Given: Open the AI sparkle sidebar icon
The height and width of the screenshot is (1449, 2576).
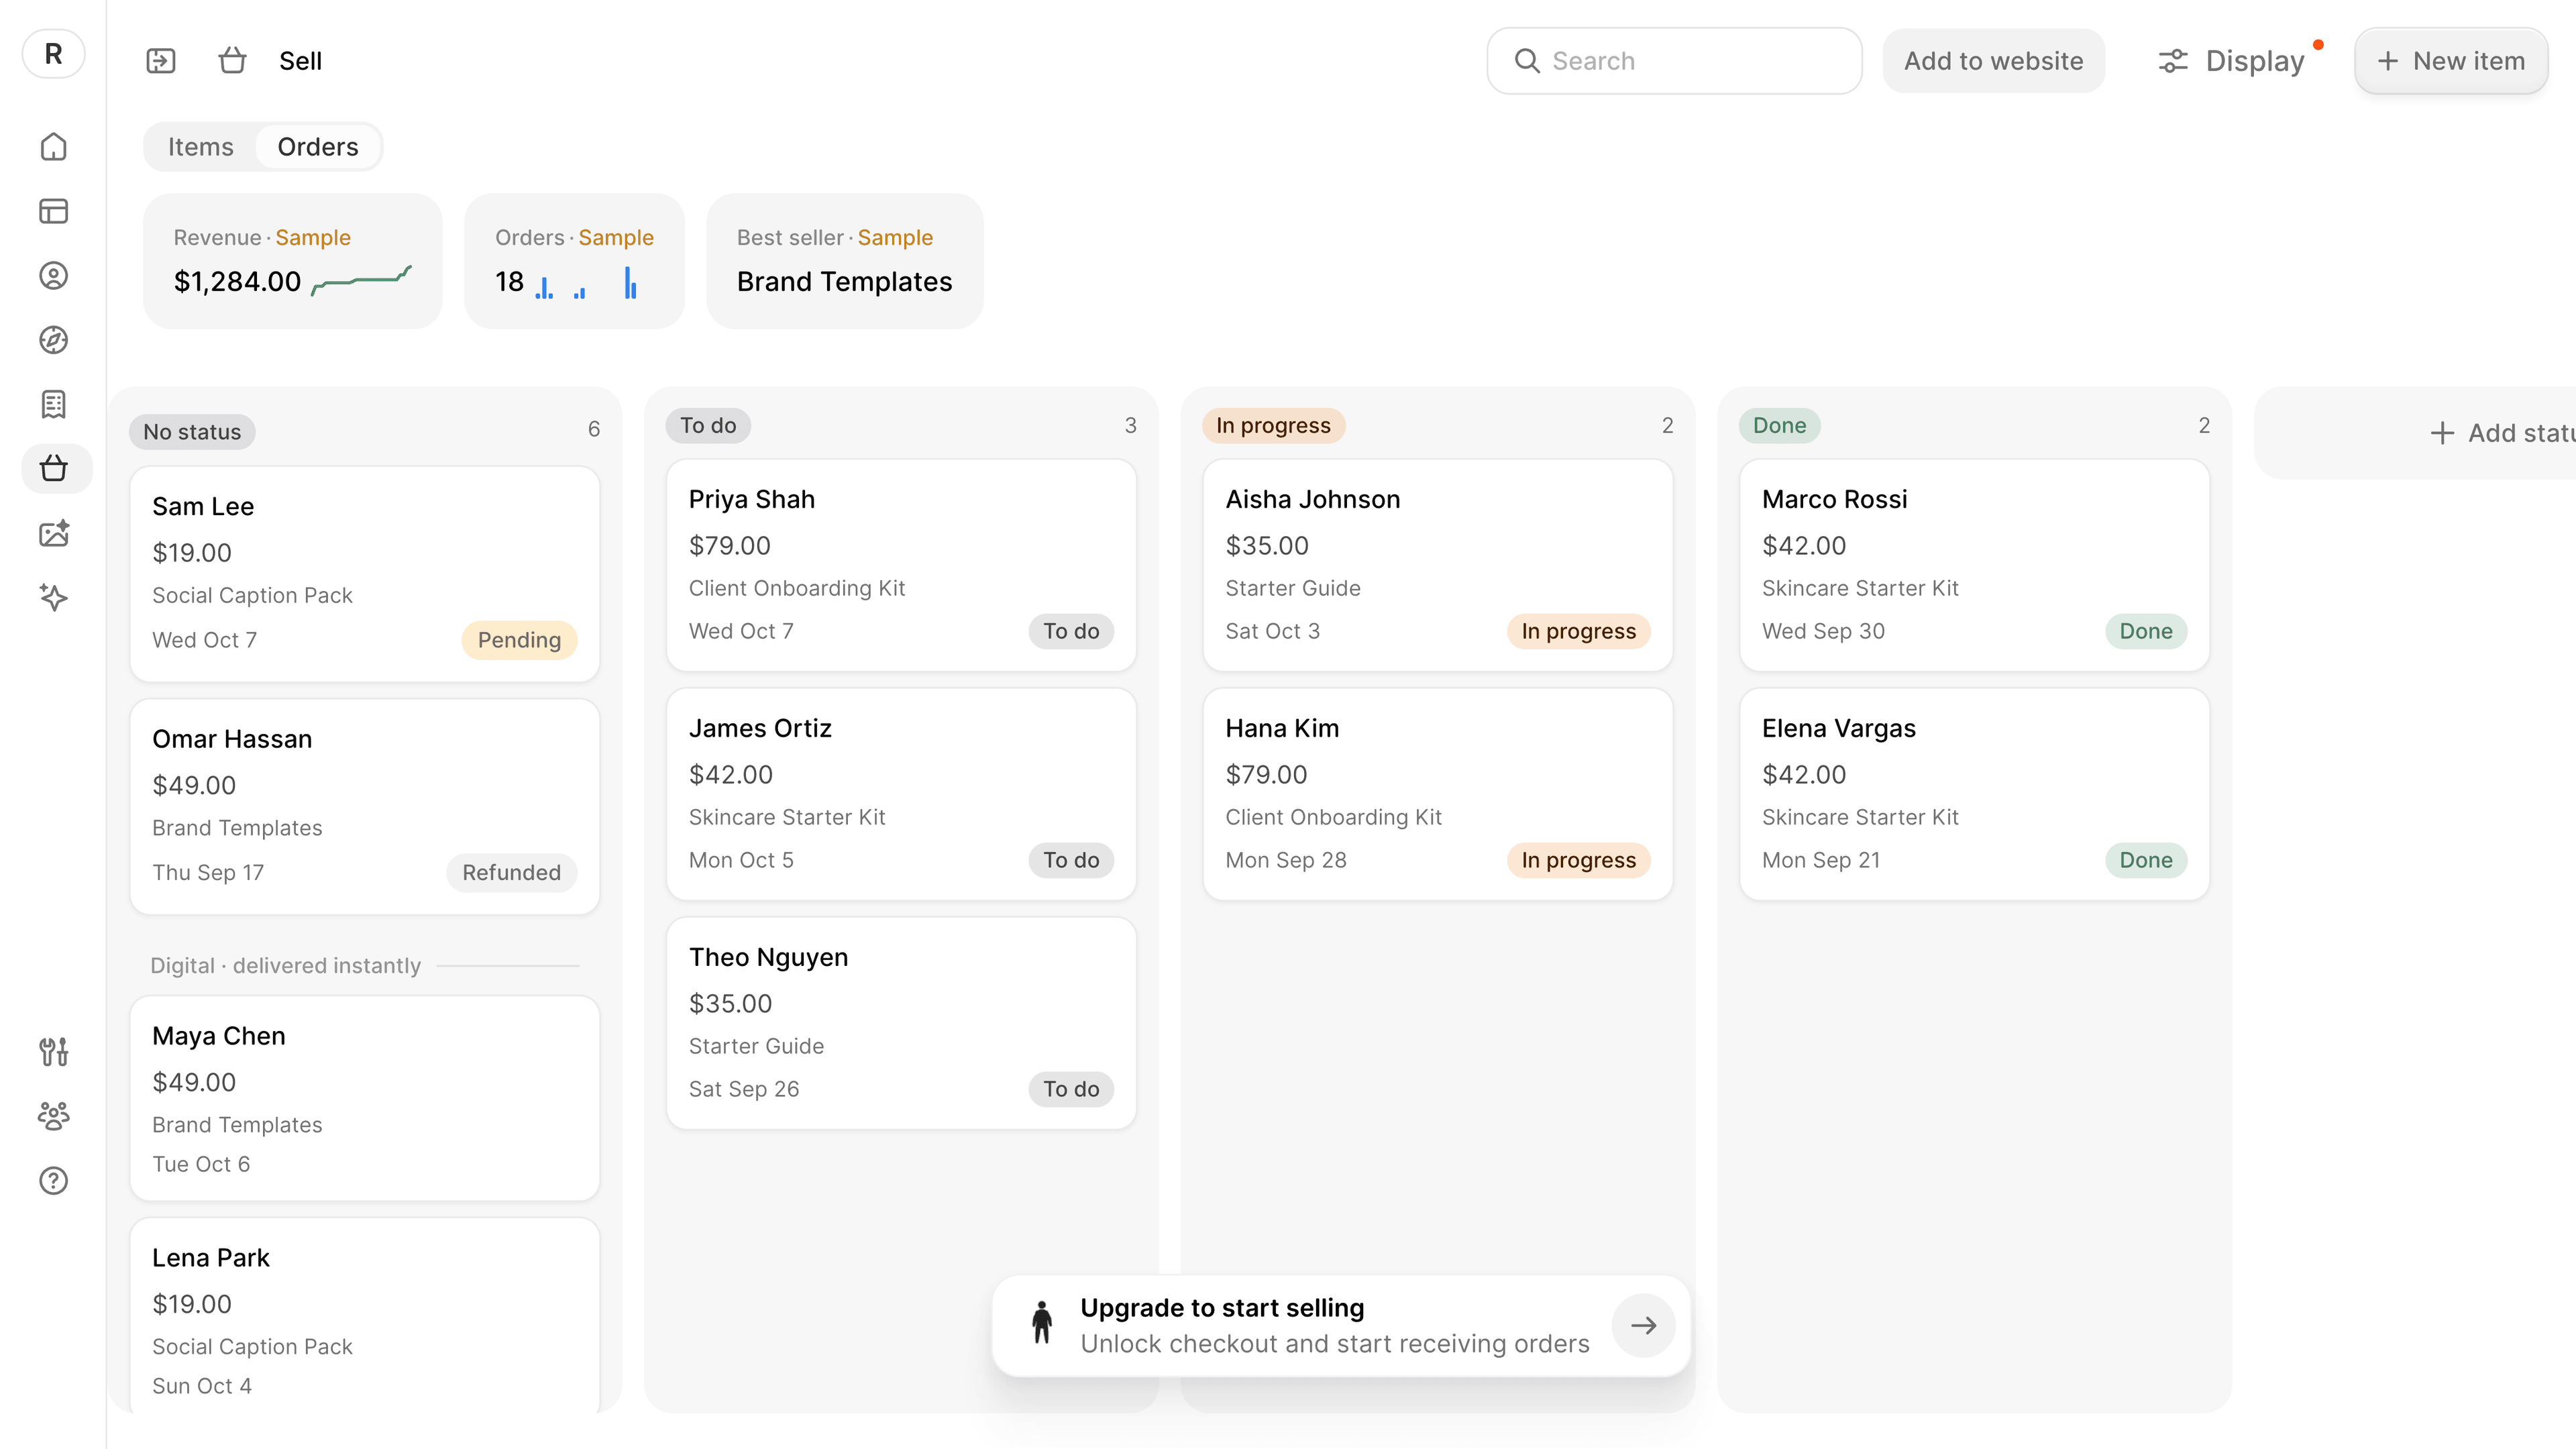Looking at the screenshot, I should pos(53,597).
